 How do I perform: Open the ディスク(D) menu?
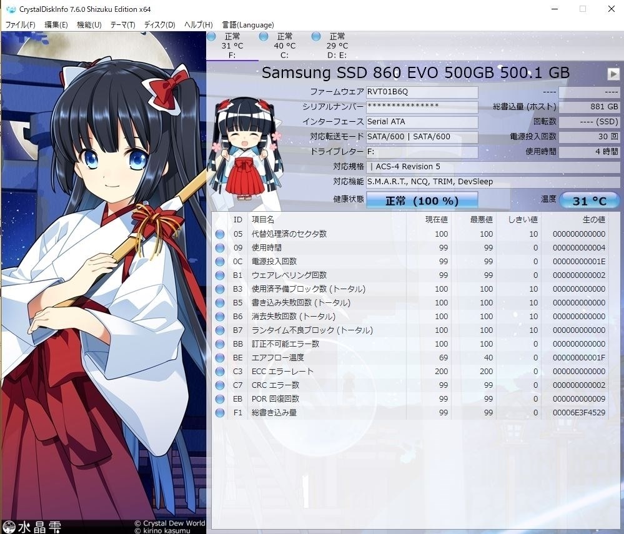click(x=159, y=25)
